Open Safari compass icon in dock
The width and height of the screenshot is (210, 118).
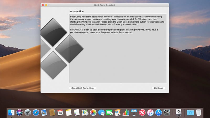(x=36, y=112)
